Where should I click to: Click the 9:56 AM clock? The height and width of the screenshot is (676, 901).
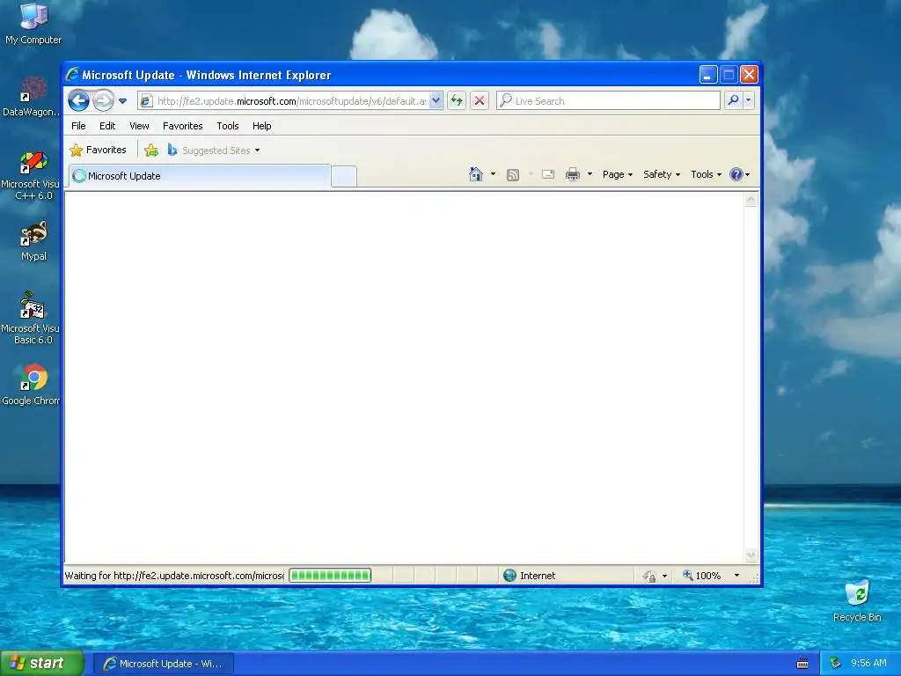(868, 664)
